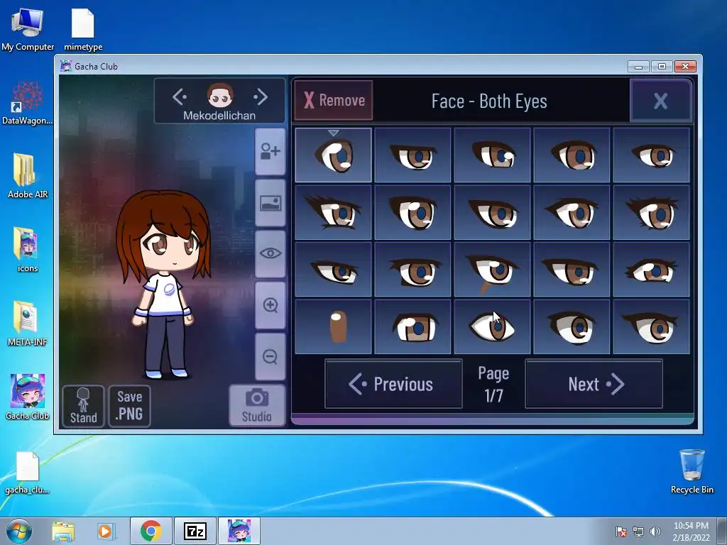Minimize the Gacha Club window
Viewport: 727px width, 545px height.
coord(638,66)
